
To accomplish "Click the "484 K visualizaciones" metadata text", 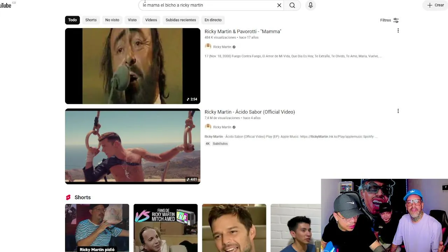I will (220, 37).
